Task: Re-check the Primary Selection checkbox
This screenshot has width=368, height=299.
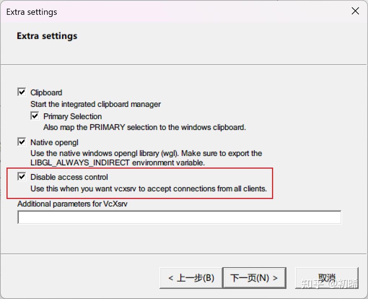Action: coord(35,116)
